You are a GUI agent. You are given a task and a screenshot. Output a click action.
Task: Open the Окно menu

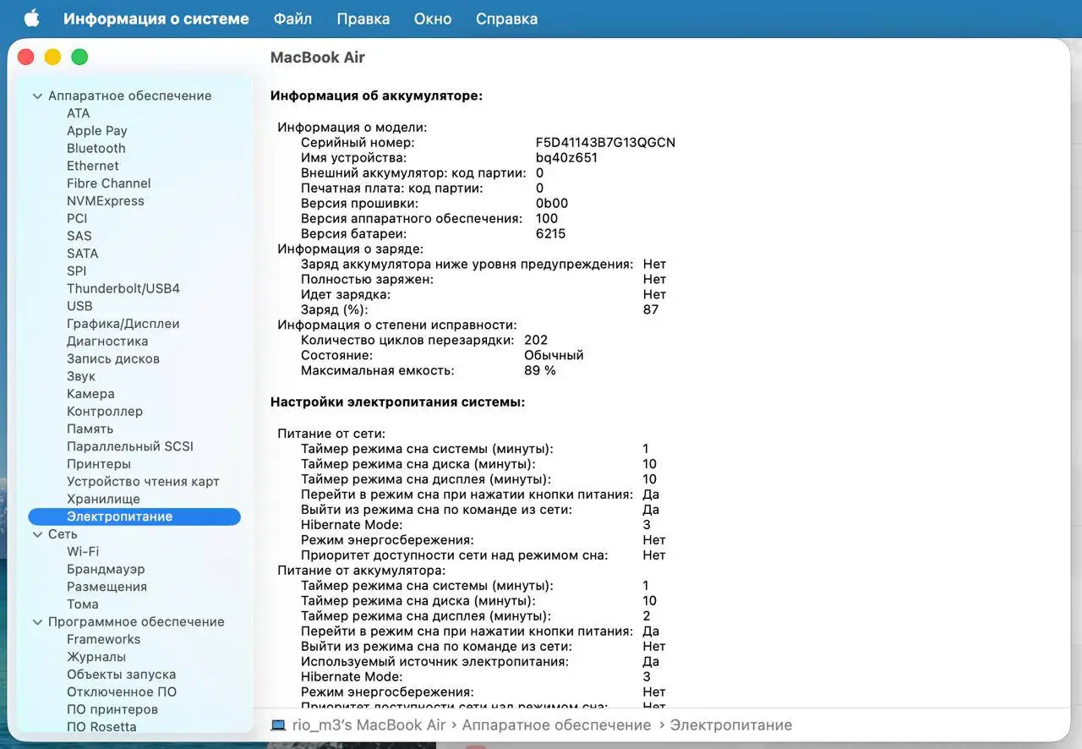[433, 19]
